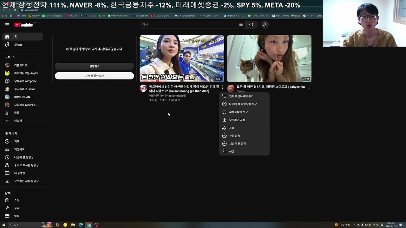This screenshot has width=406, height=228.
Task: Open the 베트남뚜벅이 [Vietnamttubuki] channel link
Action: click(167, 96)
